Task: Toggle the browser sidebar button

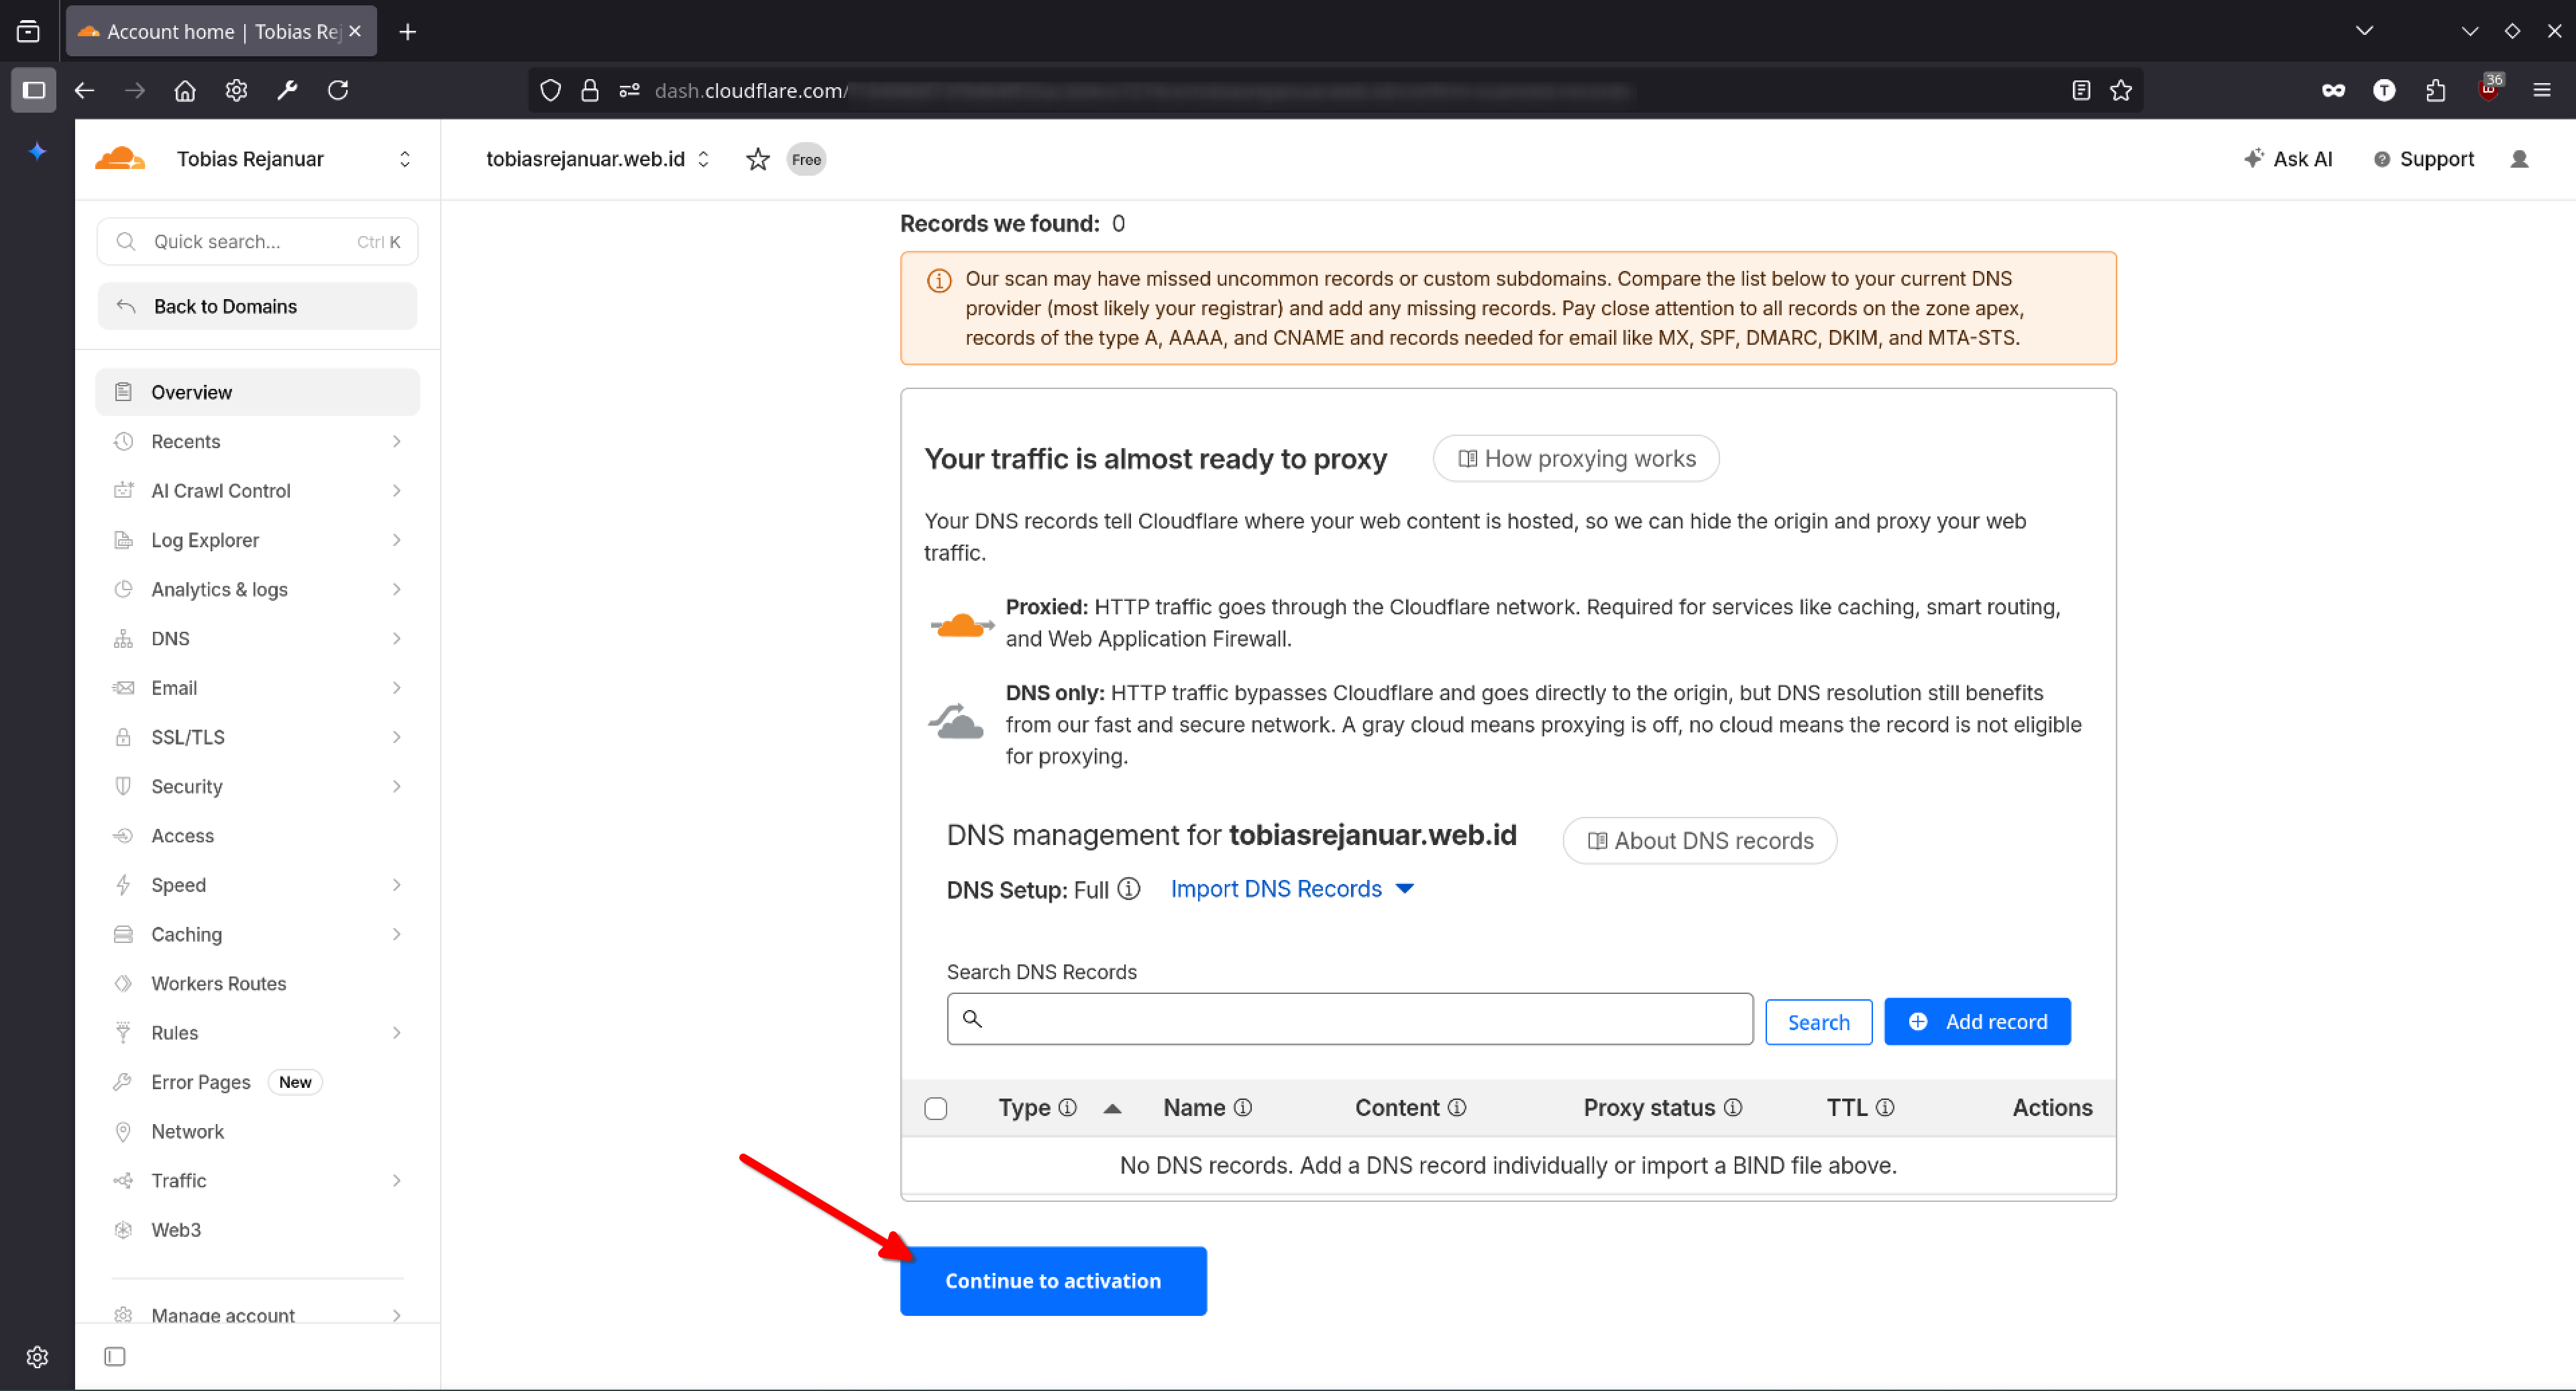Action: [33, 90]
